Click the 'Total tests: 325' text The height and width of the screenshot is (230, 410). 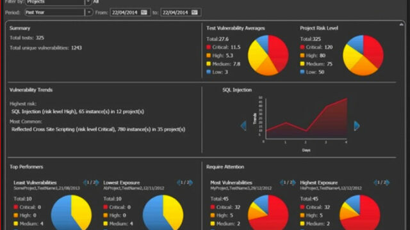[x=27, y=38]
